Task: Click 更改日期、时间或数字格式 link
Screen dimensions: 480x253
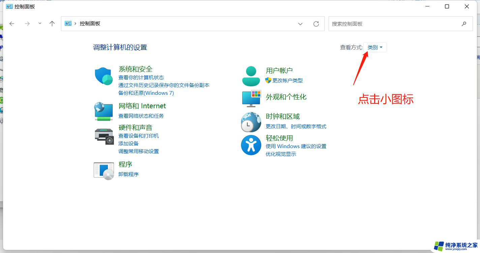Action: (x=296, y=126)
